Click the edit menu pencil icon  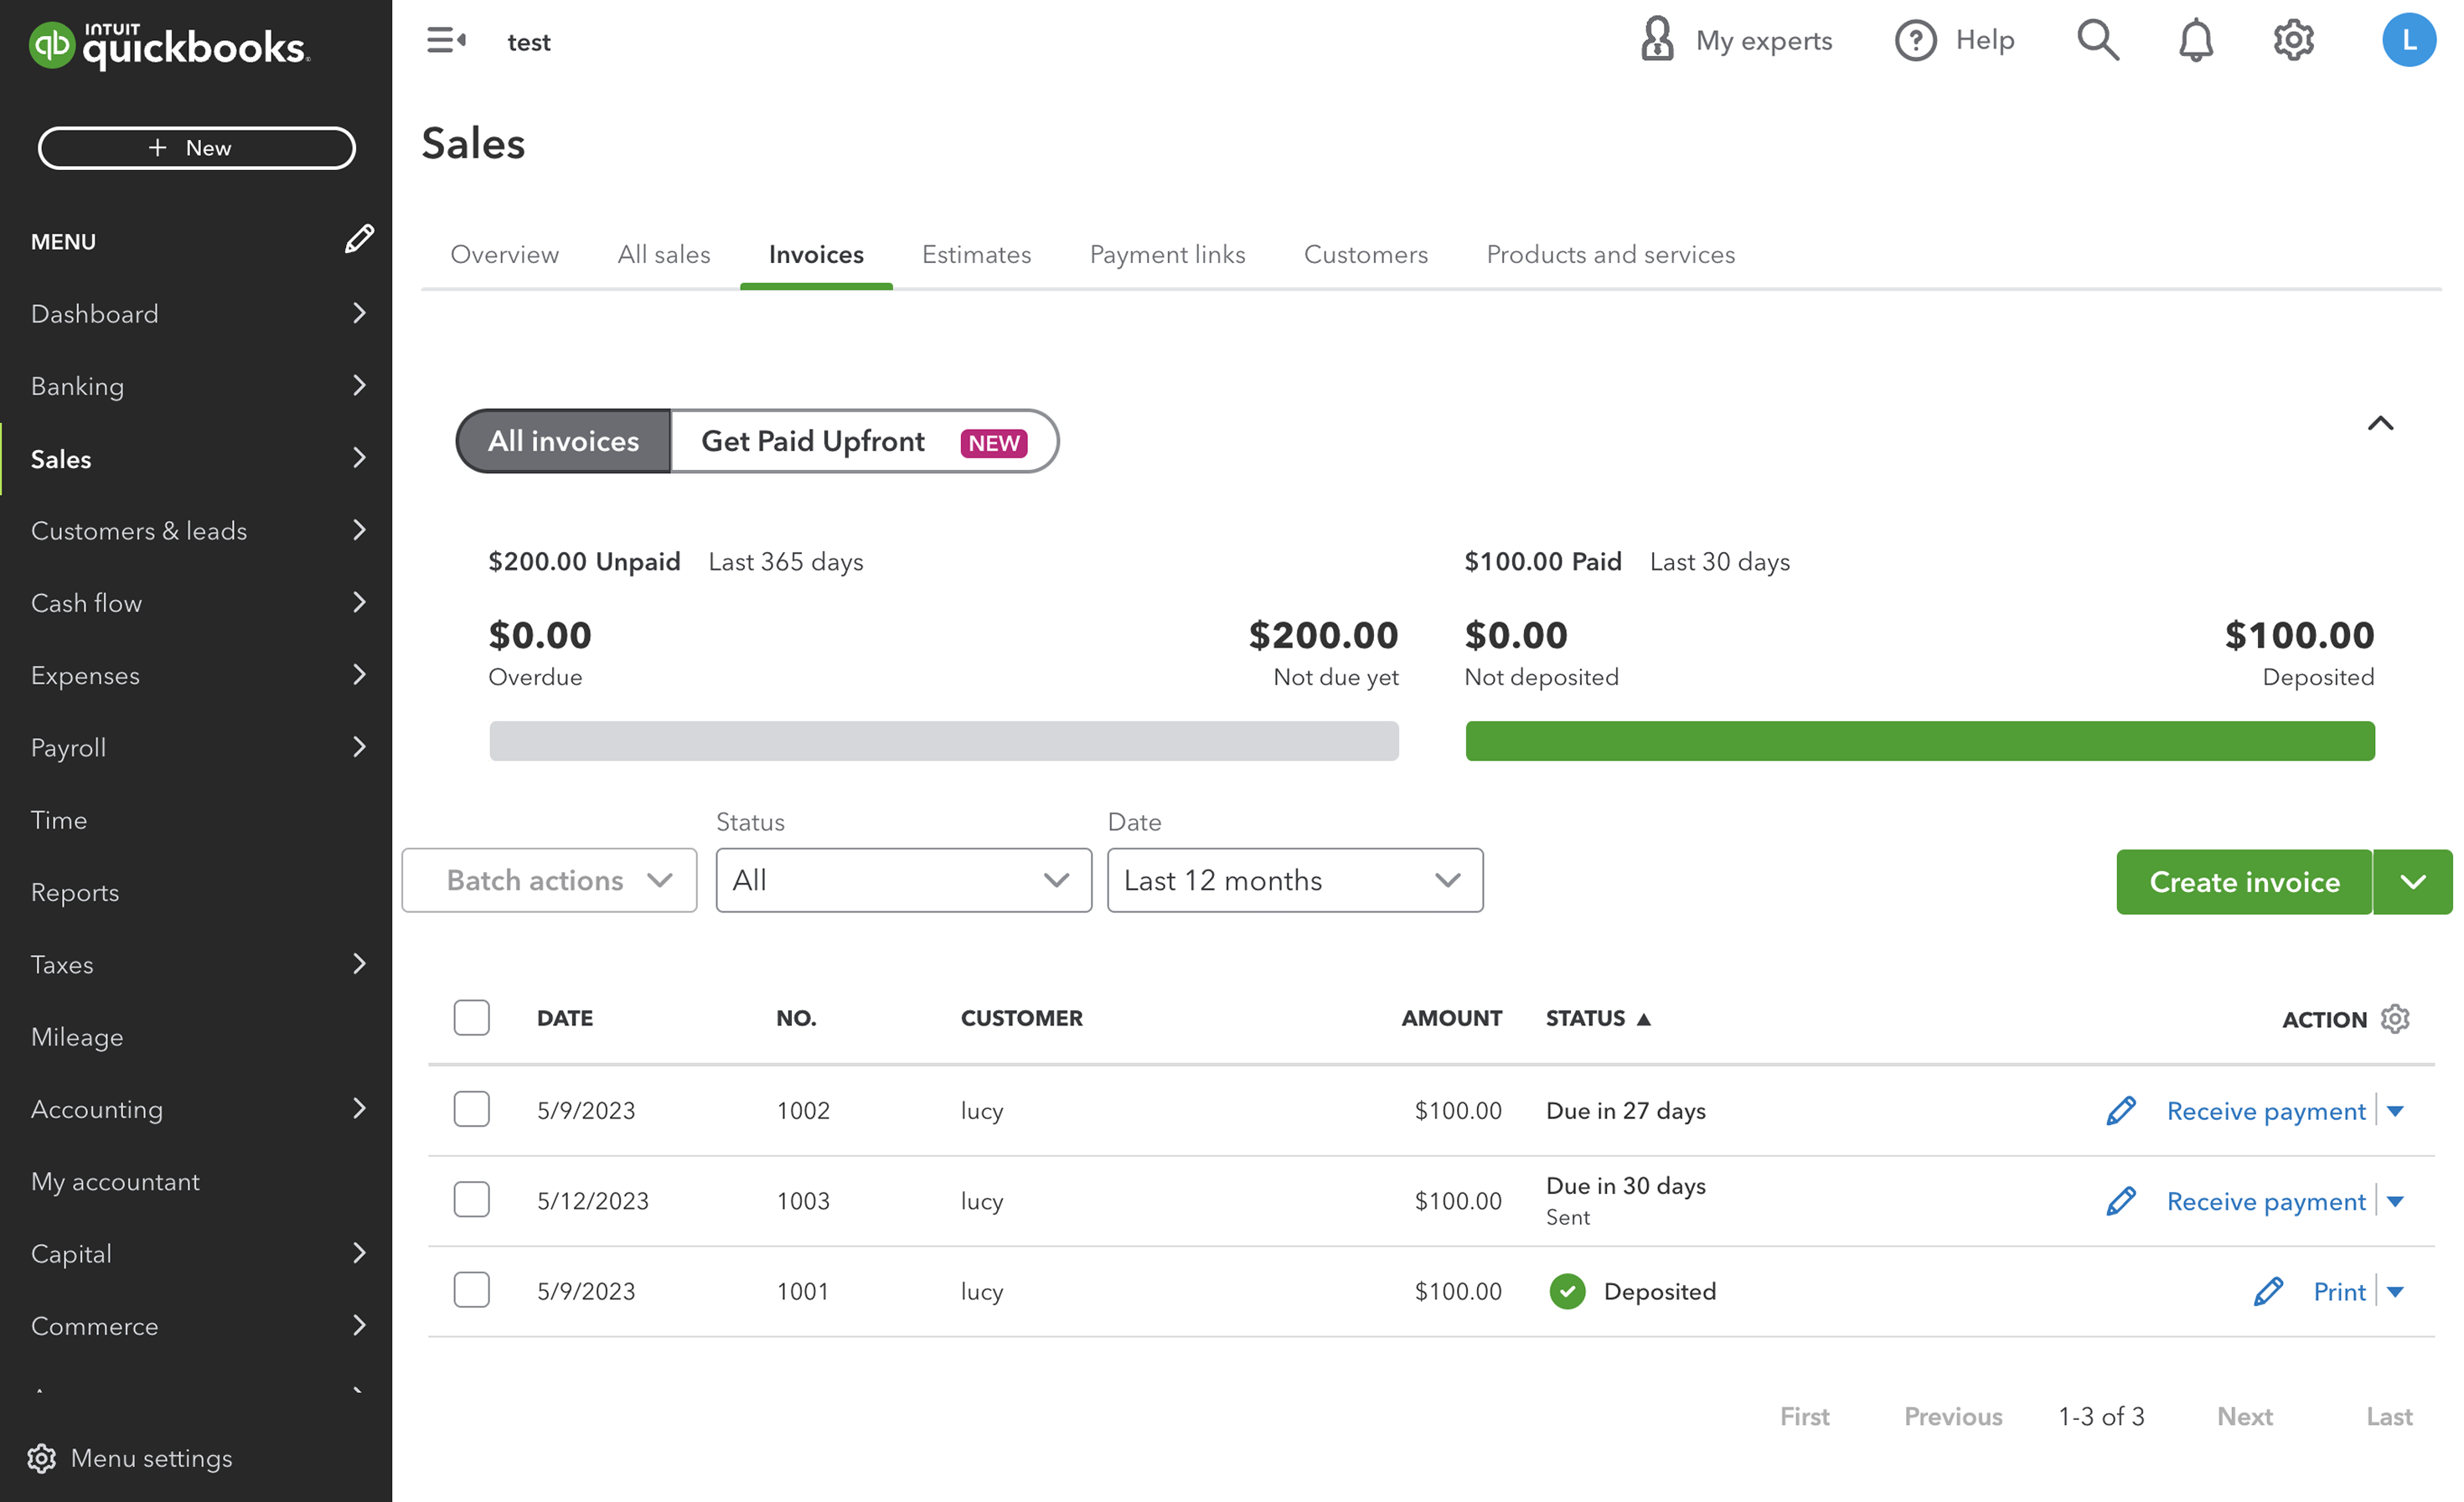pos(359,239)
